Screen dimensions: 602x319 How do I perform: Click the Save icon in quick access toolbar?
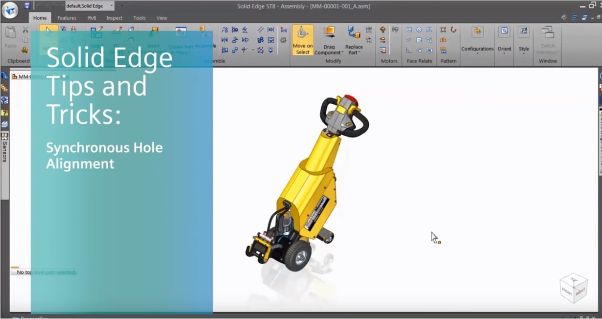pos(27,6)
